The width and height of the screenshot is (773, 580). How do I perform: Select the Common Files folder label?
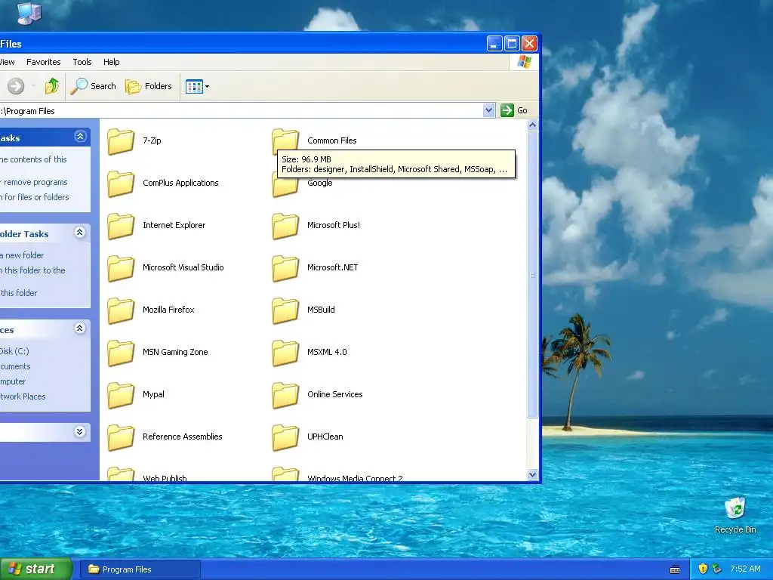tap(332, 140)
